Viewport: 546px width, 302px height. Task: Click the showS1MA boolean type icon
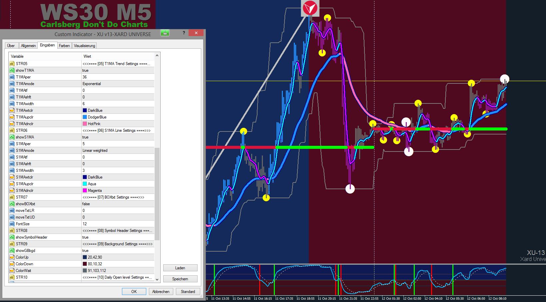click(x=12, y=137)
